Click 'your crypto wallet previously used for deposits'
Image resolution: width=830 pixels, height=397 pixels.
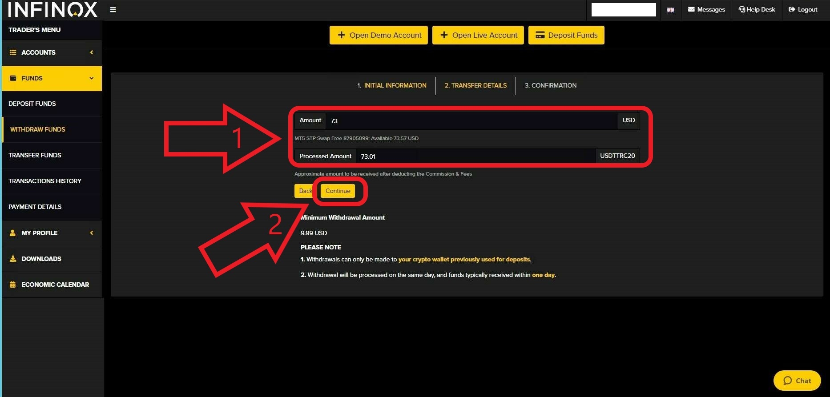(464, 260)
